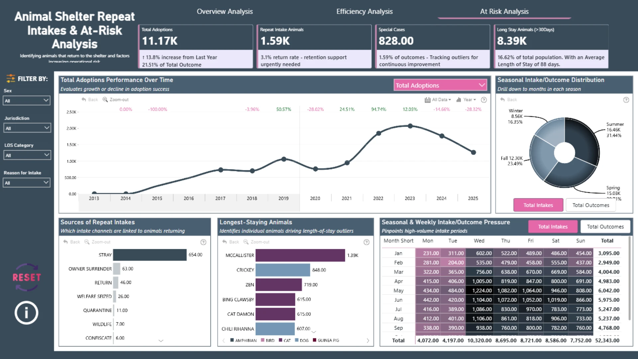Screen dimensions: 638x359
Task: Click May Wednesday cell 1,224.00
Action: (x=479, y=291)
